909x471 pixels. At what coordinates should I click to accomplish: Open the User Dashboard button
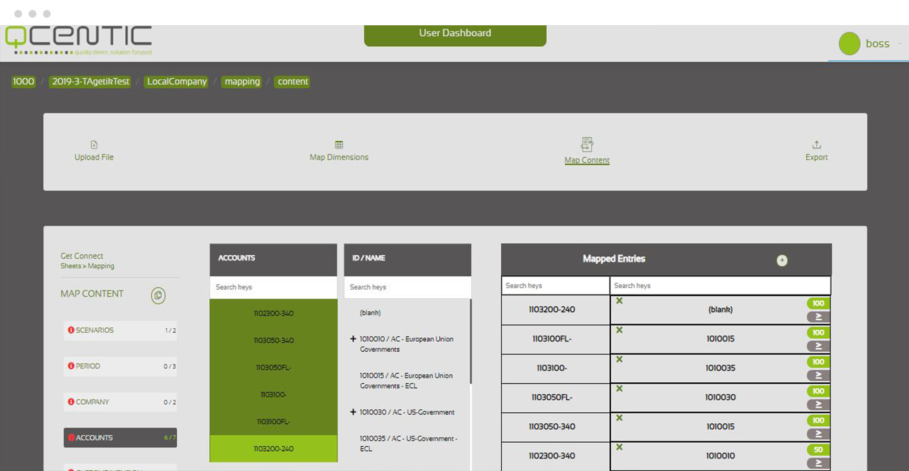tap(454, 33)
